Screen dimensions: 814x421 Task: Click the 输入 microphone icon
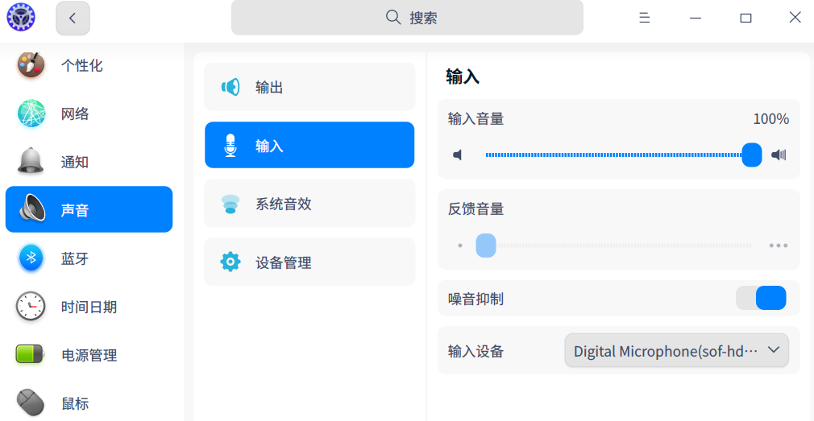click(x=230, y=145)
